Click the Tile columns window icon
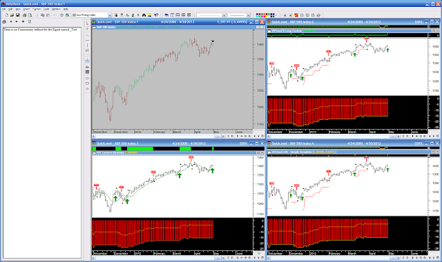442x262 pixels. [172, 15]
